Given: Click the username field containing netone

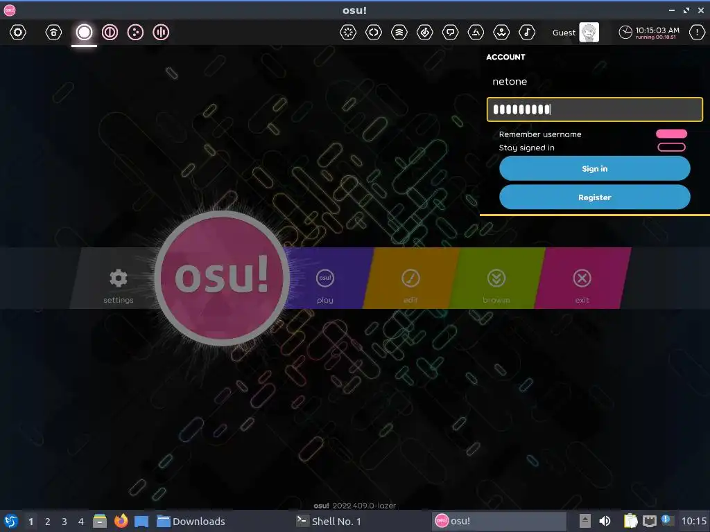Looking at the screenshot, I should tap(594, 82).
